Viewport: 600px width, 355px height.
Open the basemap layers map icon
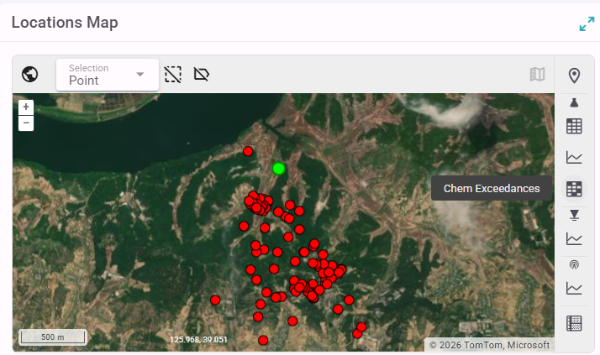(537, 74)
